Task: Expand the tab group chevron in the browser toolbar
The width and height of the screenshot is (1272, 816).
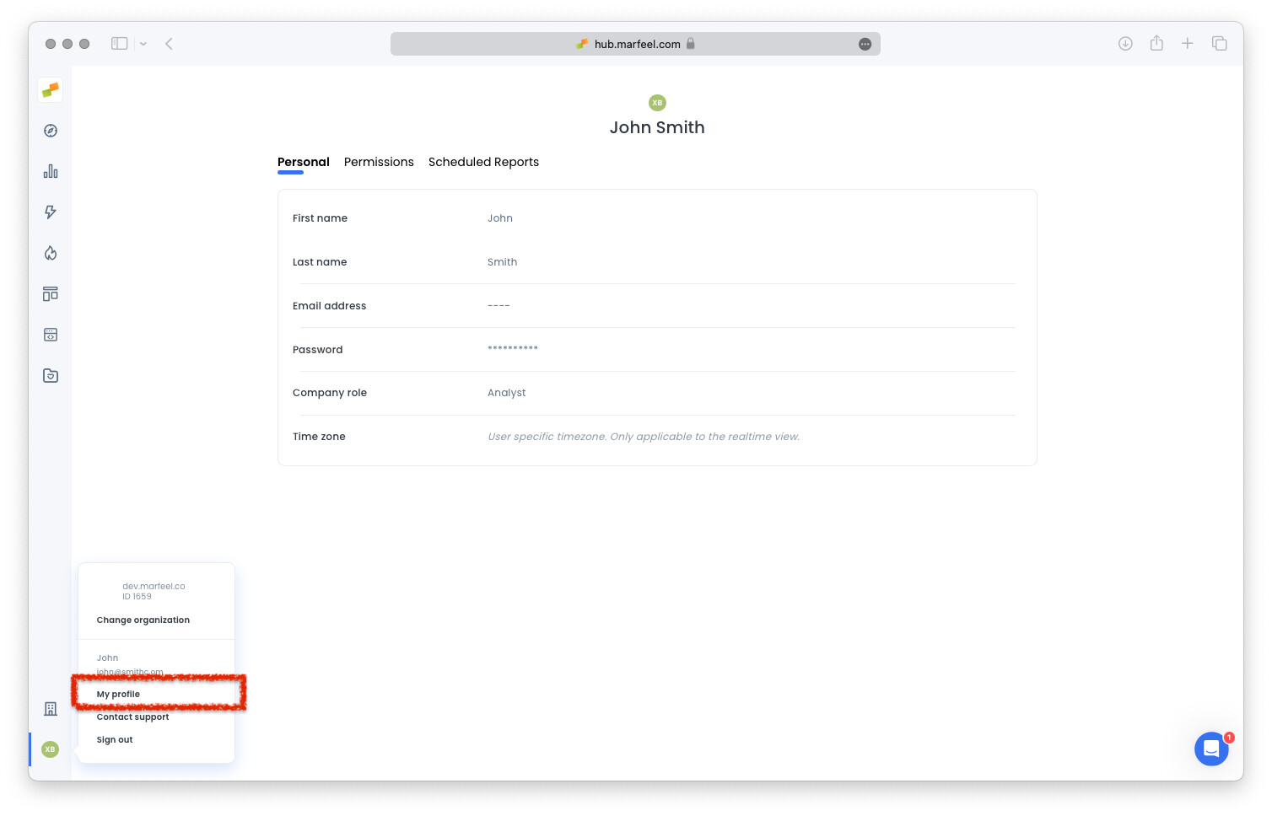Action: 143,43
